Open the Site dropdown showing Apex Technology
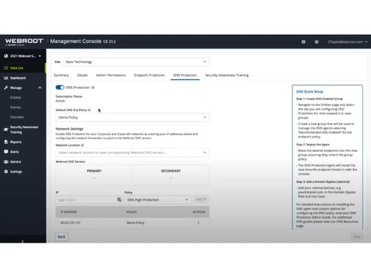Image resolution: width=371 pixels, height=278 pixels. [136, 62]
